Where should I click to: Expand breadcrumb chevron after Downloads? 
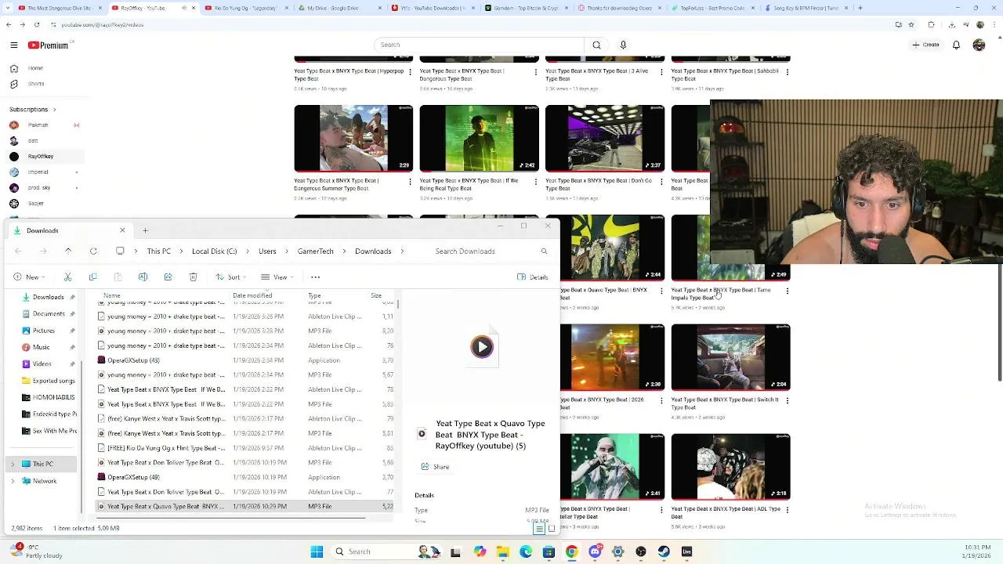[x=403, y=251]
